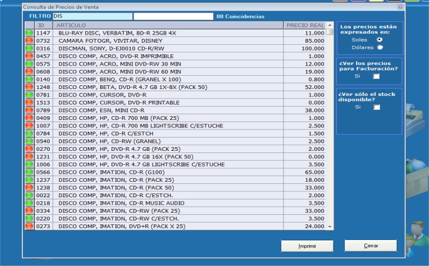The height and width of the screenshot is (266, 429).
Task: Click status icon for Camara Fotogr Vivitar row
Action: (x=29, y=41)
